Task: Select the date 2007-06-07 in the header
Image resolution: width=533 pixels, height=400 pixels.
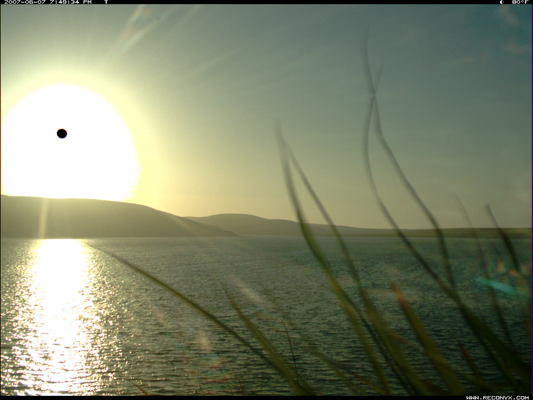Action: (25, 2)
